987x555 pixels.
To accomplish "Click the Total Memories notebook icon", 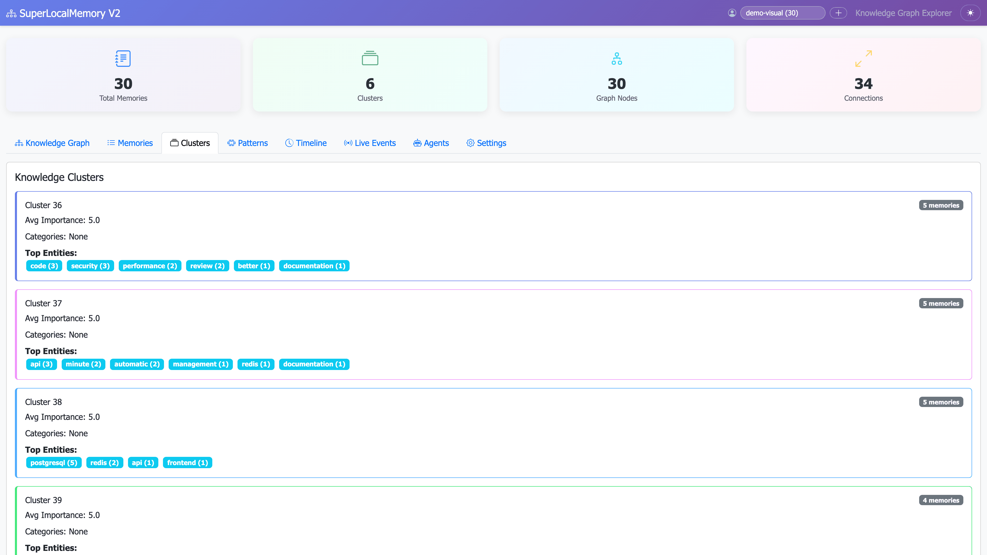I will click(123, 58).
